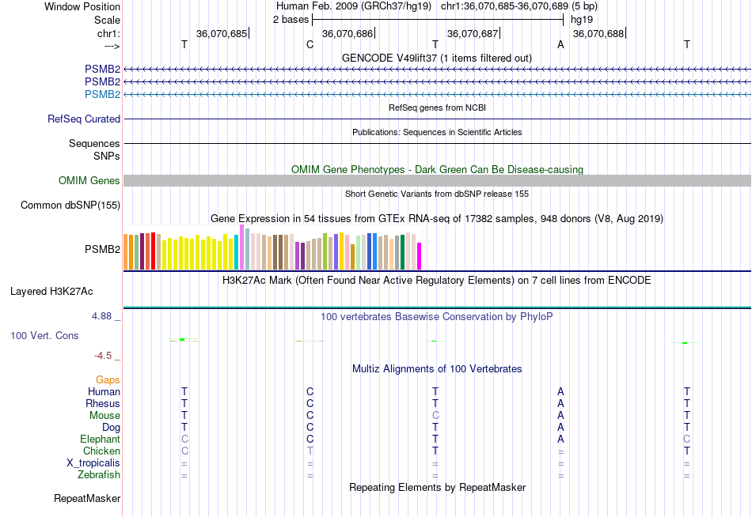Click the ---> sequence direction arrow label
The image size is (752, 517).
112,46
